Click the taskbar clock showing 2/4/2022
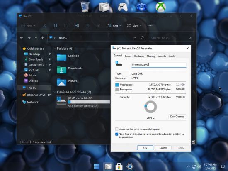 pyautogui.click(x=210, y=166)
